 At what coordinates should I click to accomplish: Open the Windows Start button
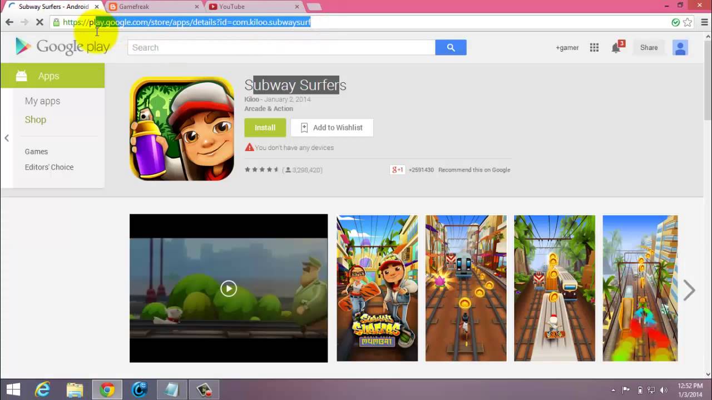pyautogui.click(x=13, y=390)
